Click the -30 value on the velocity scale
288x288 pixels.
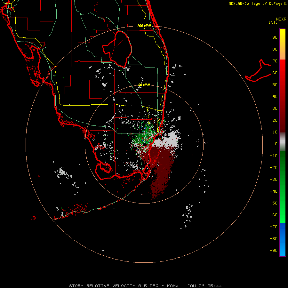coord(274,180)
